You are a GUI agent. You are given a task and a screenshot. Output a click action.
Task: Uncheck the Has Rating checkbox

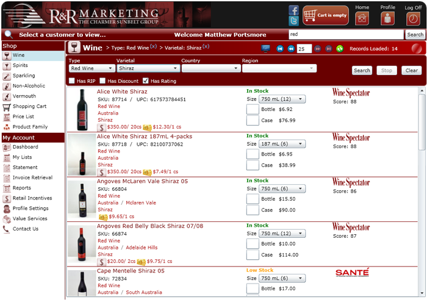146,80
